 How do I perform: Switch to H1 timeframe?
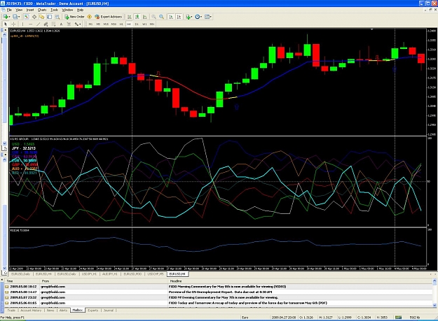(121, 24)
